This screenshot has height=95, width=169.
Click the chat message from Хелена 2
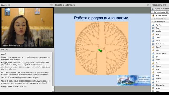tap(25, 82)
